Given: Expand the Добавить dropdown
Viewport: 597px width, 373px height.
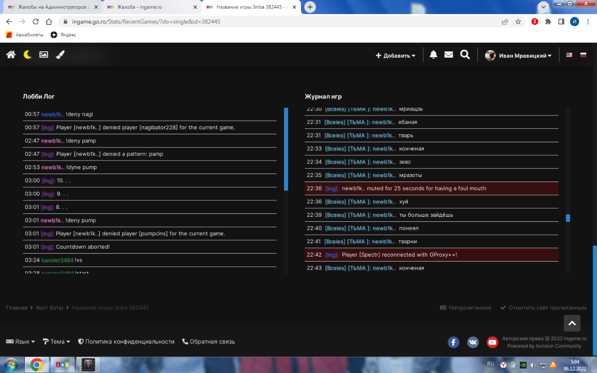Looking at the screenshot, I should point(396,56).
